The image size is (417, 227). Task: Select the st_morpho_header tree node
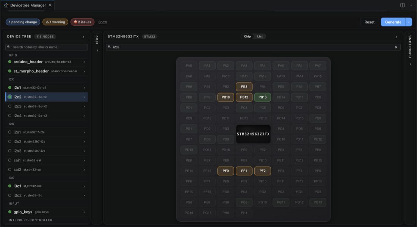[47, 71]
